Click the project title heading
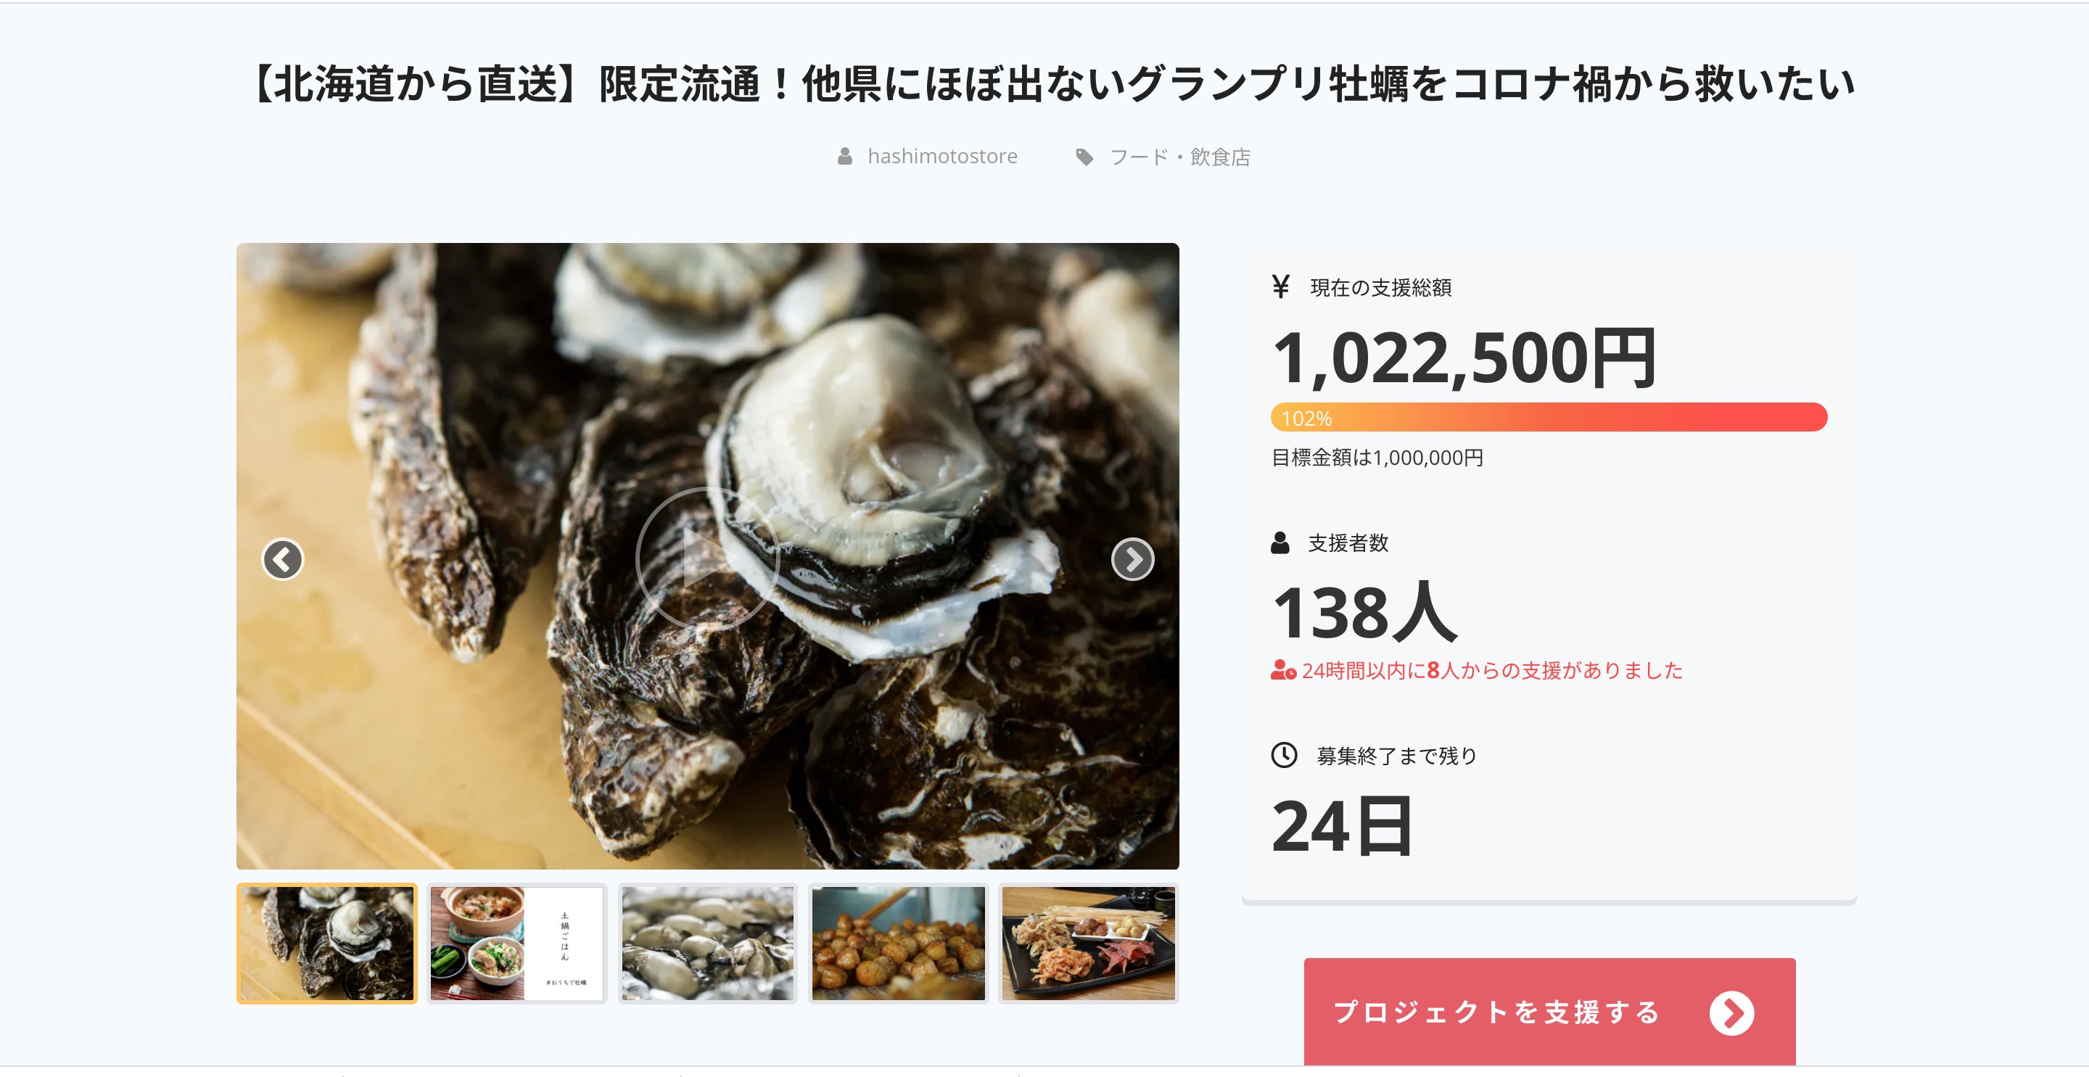Screen dimensions: 2089x1077 1052,84
